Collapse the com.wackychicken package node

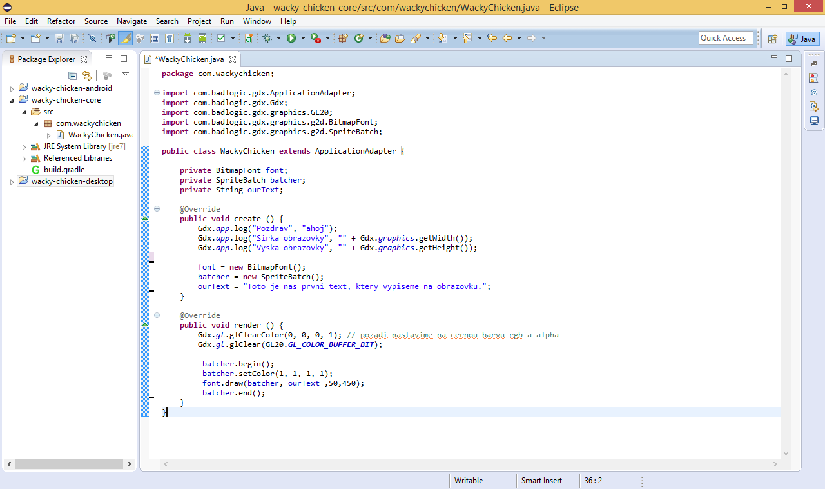36,123
